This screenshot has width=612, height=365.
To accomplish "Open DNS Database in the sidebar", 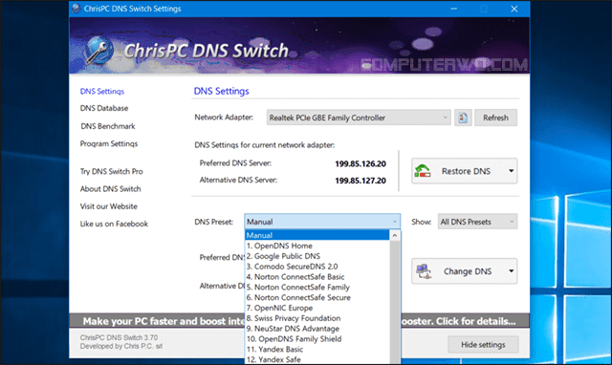I will click(x=104, y=108).
